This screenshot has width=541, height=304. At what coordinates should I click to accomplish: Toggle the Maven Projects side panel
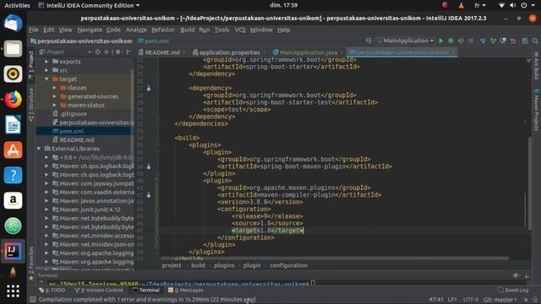click(x=536, y=110)
